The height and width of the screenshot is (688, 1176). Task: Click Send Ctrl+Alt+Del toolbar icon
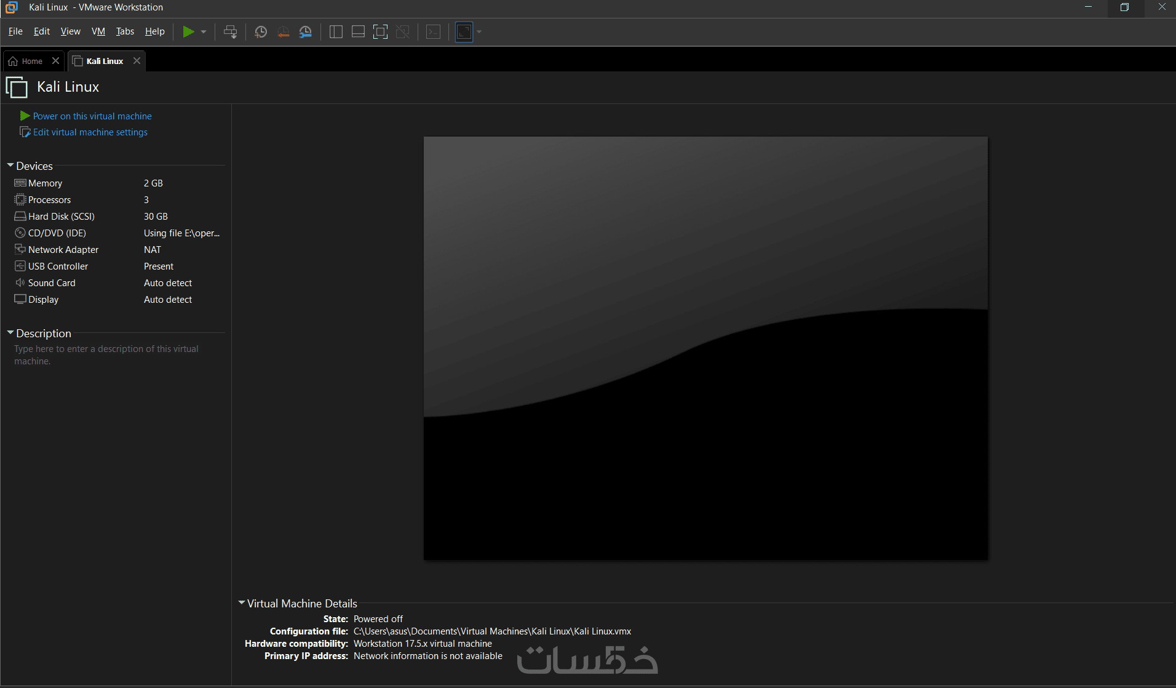click(x=231, y=32)
